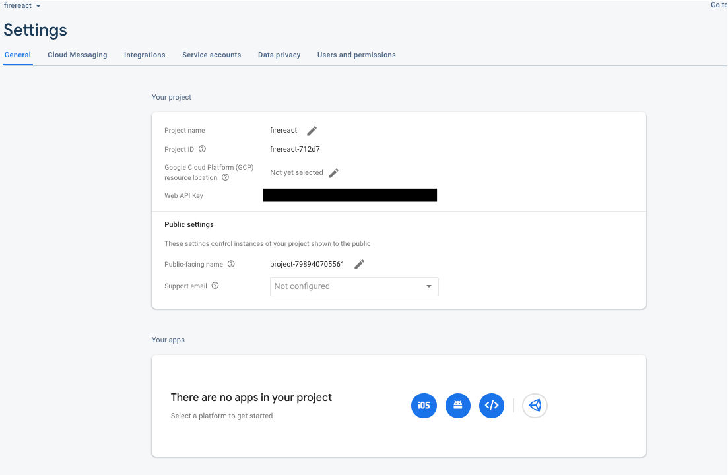Screen dimensions: 728x475
Task: Open the firereact project switcher dropdown
Action: tap(22, 5)
